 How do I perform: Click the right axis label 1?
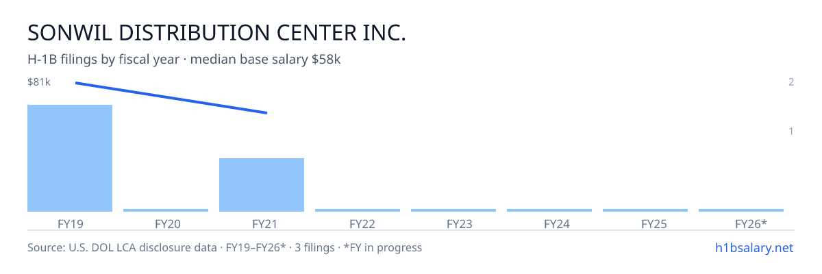point(791,132)
